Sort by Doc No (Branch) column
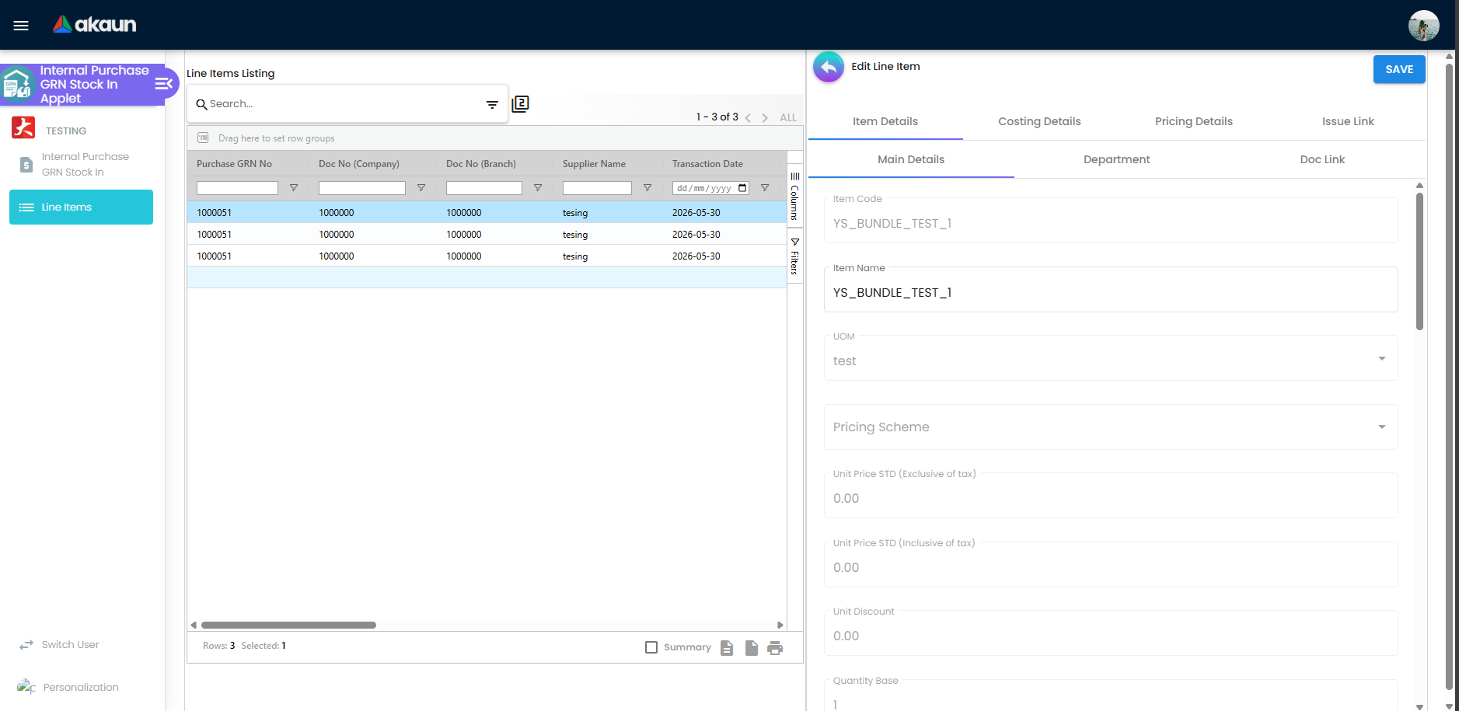Screen dimensions: 1459x711 [x=481, y=164]
